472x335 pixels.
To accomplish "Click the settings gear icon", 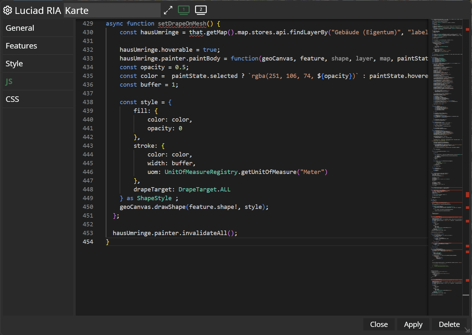I will [7, 10].
